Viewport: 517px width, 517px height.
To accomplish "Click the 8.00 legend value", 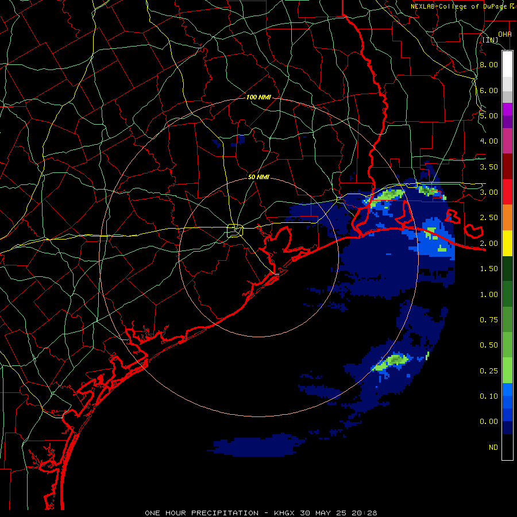I will click(x=489, y=64).
